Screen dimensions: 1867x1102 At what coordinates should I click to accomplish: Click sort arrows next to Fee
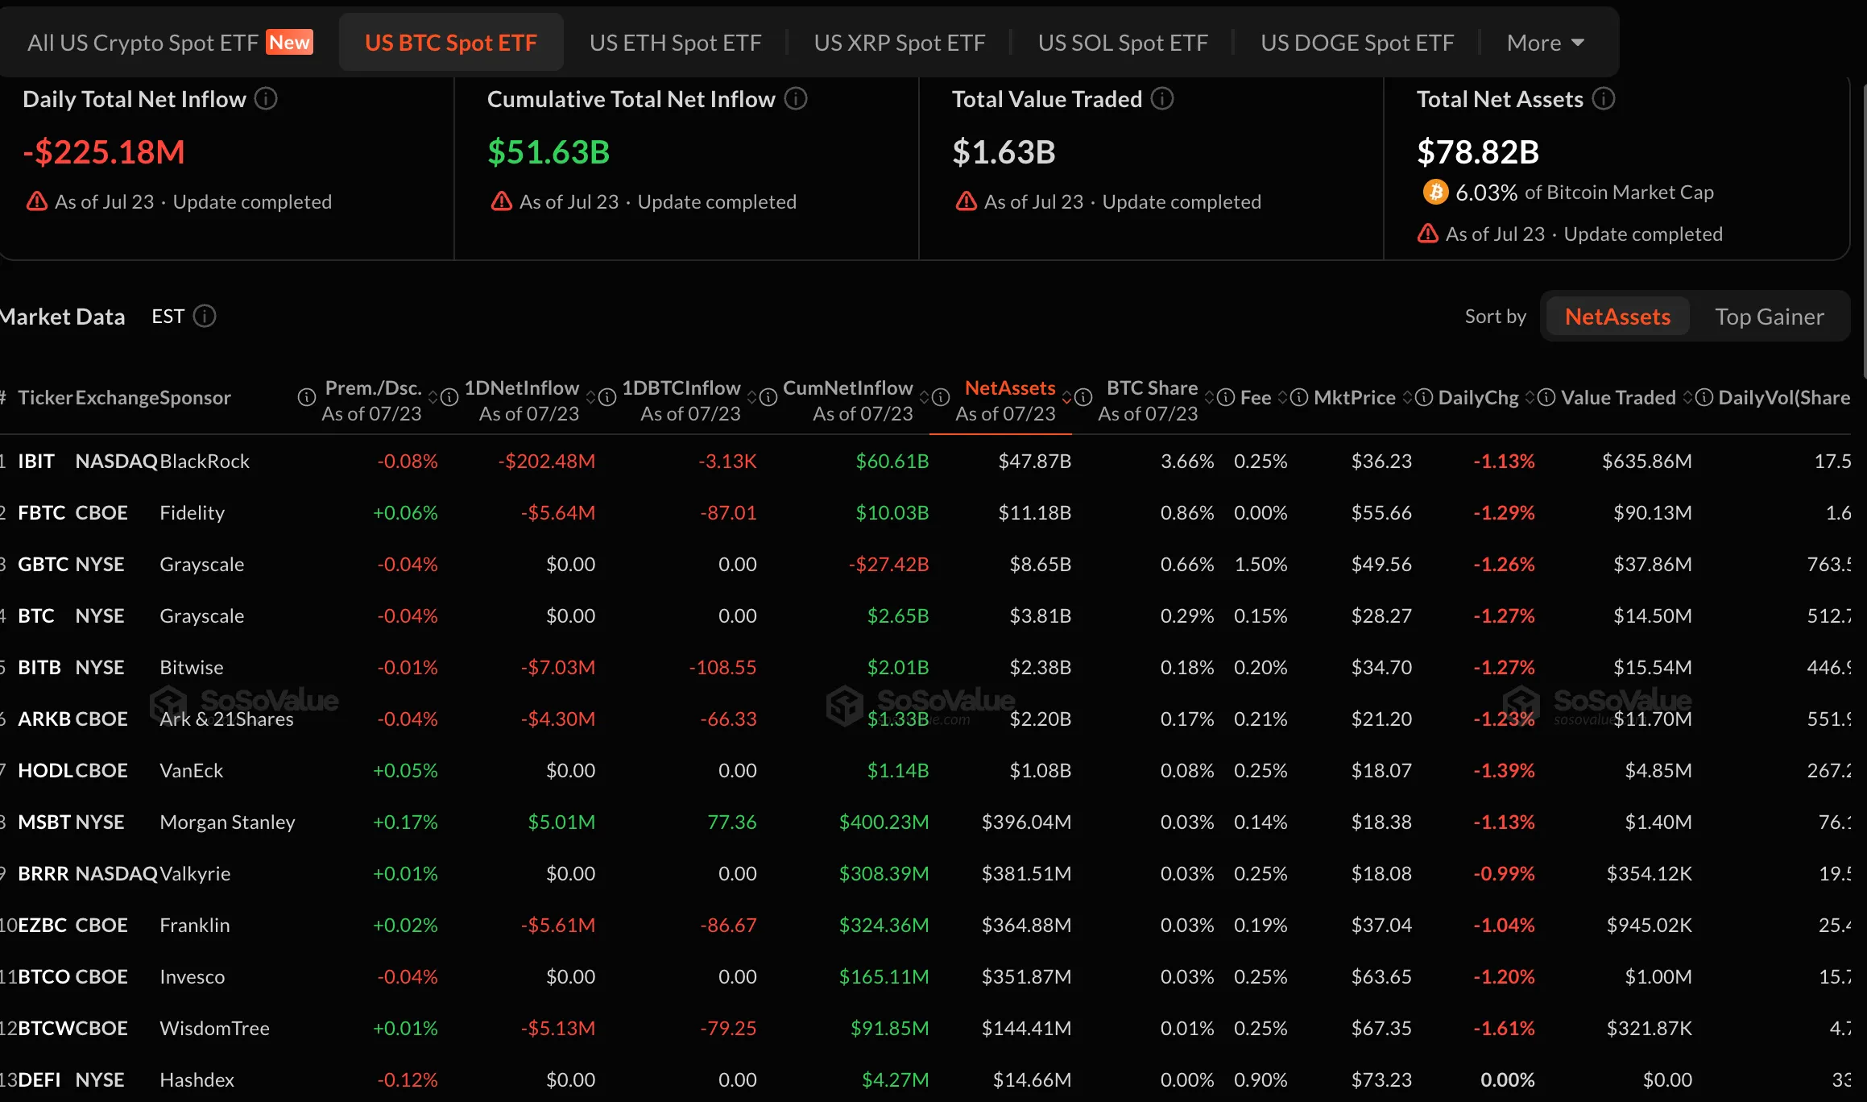(x=1282, y=397)
